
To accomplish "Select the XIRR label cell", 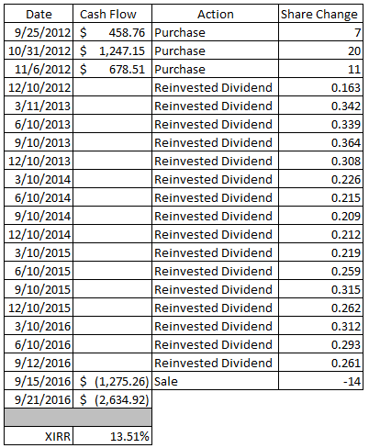I will tap(39, 436).
